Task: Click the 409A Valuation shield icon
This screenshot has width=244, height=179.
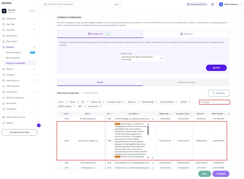Action: 4,86
